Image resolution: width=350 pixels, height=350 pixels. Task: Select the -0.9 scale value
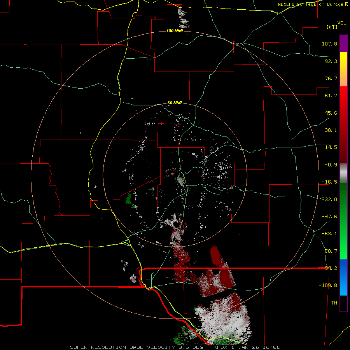[331, 165]
